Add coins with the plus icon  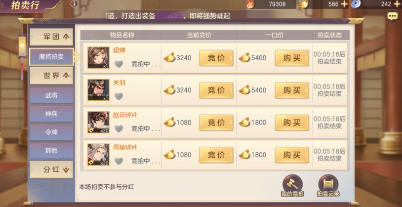[x=397, y=4]
